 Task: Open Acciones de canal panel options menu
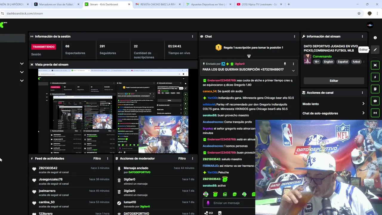tap(362, 93)
